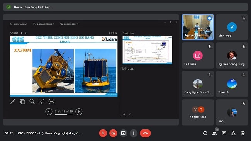The width and height of the screenshot is (251, 141).
Task: Open host controls shield icon
Action: coord(243,133)
